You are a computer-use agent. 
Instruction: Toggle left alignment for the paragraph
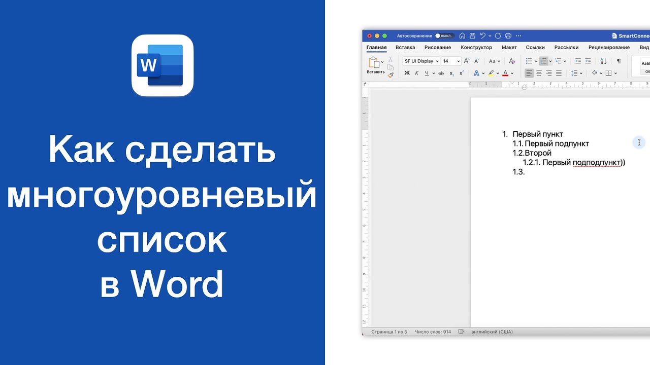529,73
